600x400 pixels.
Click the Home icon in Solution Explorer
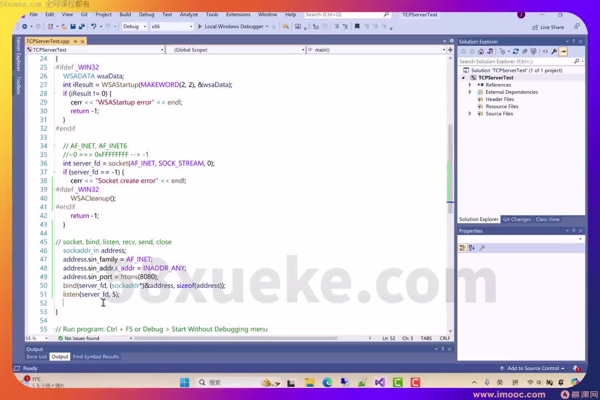481,51
